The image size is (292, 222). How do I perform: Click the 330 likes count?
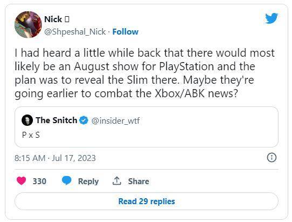[x=39, y=181]
